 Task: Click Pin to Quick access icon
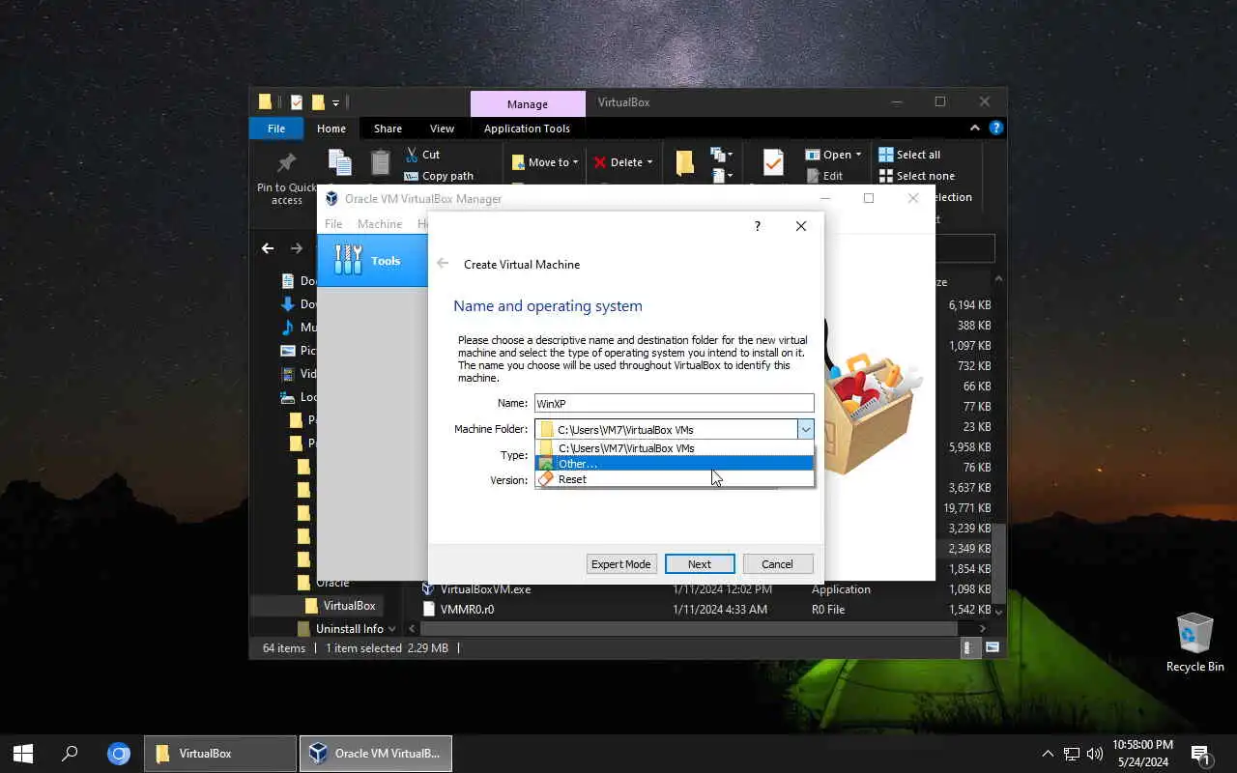tap(287, 162)
